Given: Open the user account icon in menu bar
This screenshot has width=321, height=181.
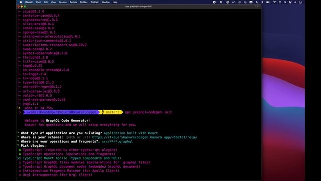Looking at the screenshot, I should tap(280, 2).
